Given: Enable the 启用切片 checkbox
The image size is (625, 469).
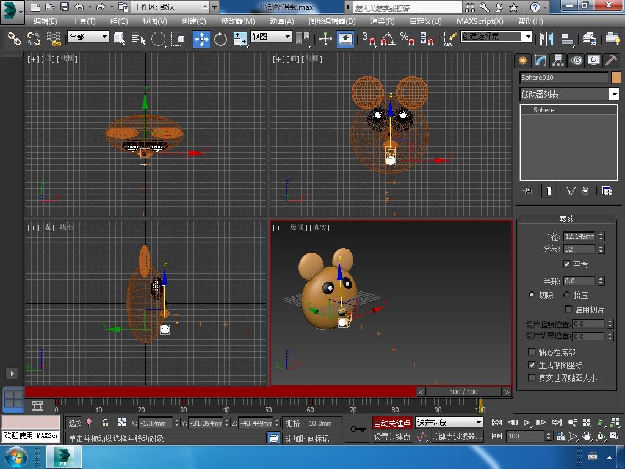Looking at the screenshot, I should point(568,310).
